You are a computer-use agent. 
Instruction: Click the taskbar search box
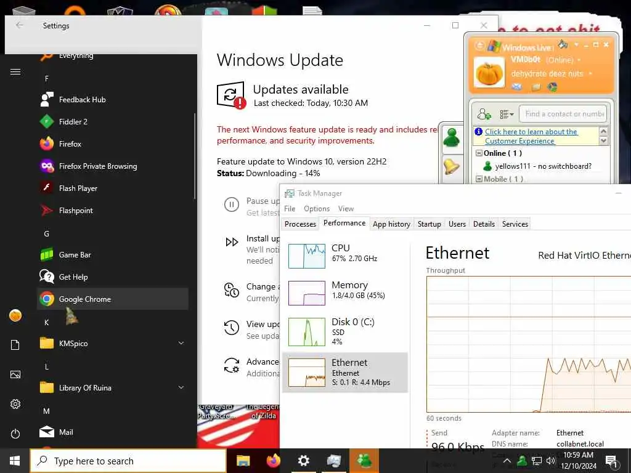(128, 461)
